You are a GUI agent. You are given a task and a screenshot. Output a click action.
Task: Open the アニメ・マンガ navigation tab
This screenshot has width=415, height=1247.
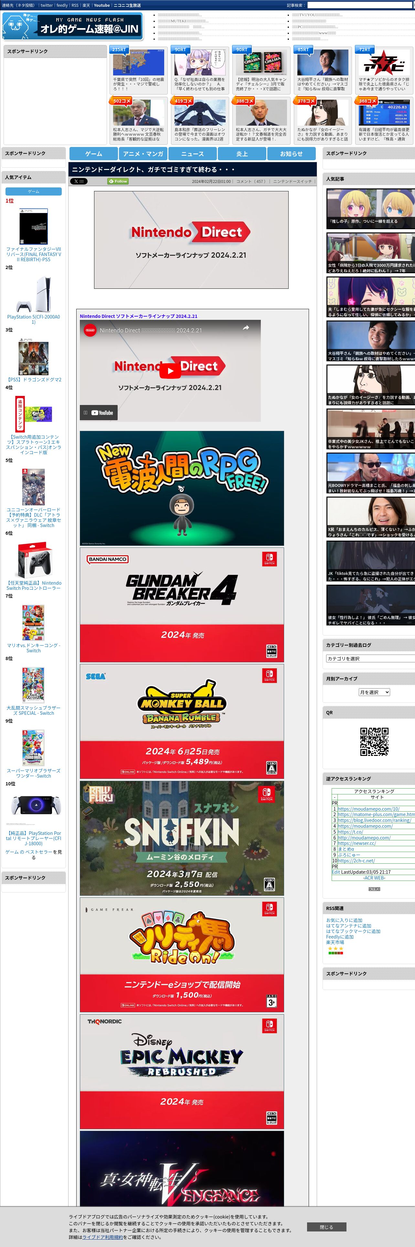tap(143, 153)
